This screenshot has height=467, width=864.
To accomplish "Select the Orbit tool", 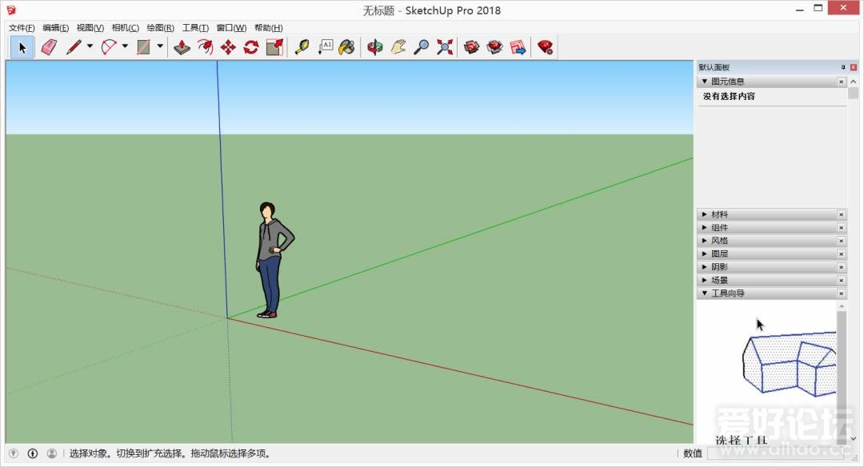I will coord(374,47).
